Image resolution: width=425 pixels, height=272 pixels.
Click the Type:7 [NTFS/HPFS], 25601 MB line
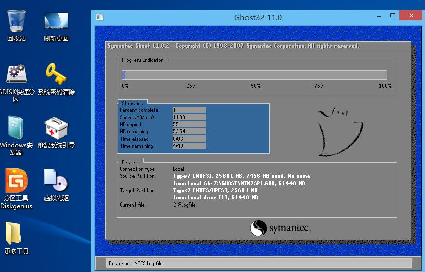point(215,191)
